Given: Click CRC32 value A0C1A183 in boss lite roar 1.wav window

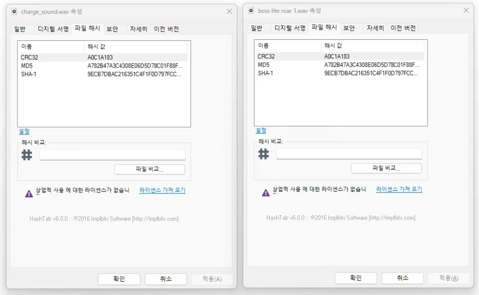Looking at the screenshot, I should tap(337, 56).
